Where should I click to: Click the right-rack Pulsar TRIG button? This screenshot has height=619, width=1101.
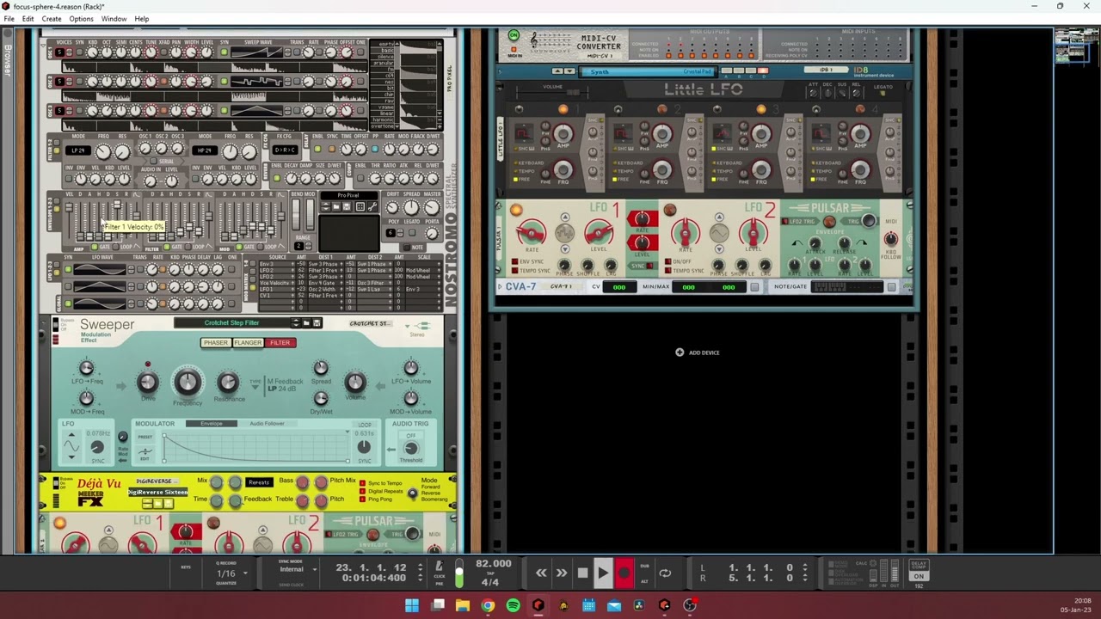[869, 222]
